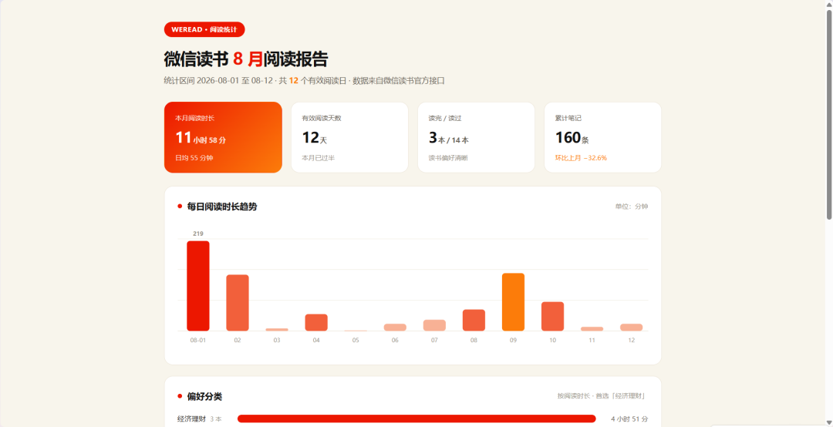
Task: Click the 160 条 notes value
Action: coord(572,138)
